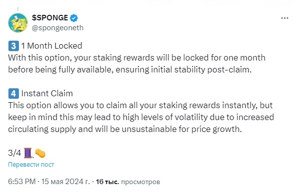This screenshot has width=296, height=193.
Task: Click the '3/4' thread counter text
Action: click(x=14, y=153)
